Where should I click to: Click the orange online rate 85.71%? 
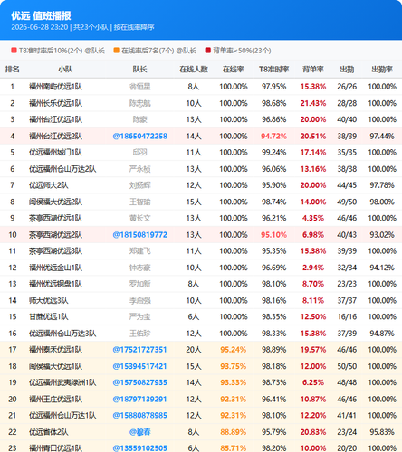[234, 448]
